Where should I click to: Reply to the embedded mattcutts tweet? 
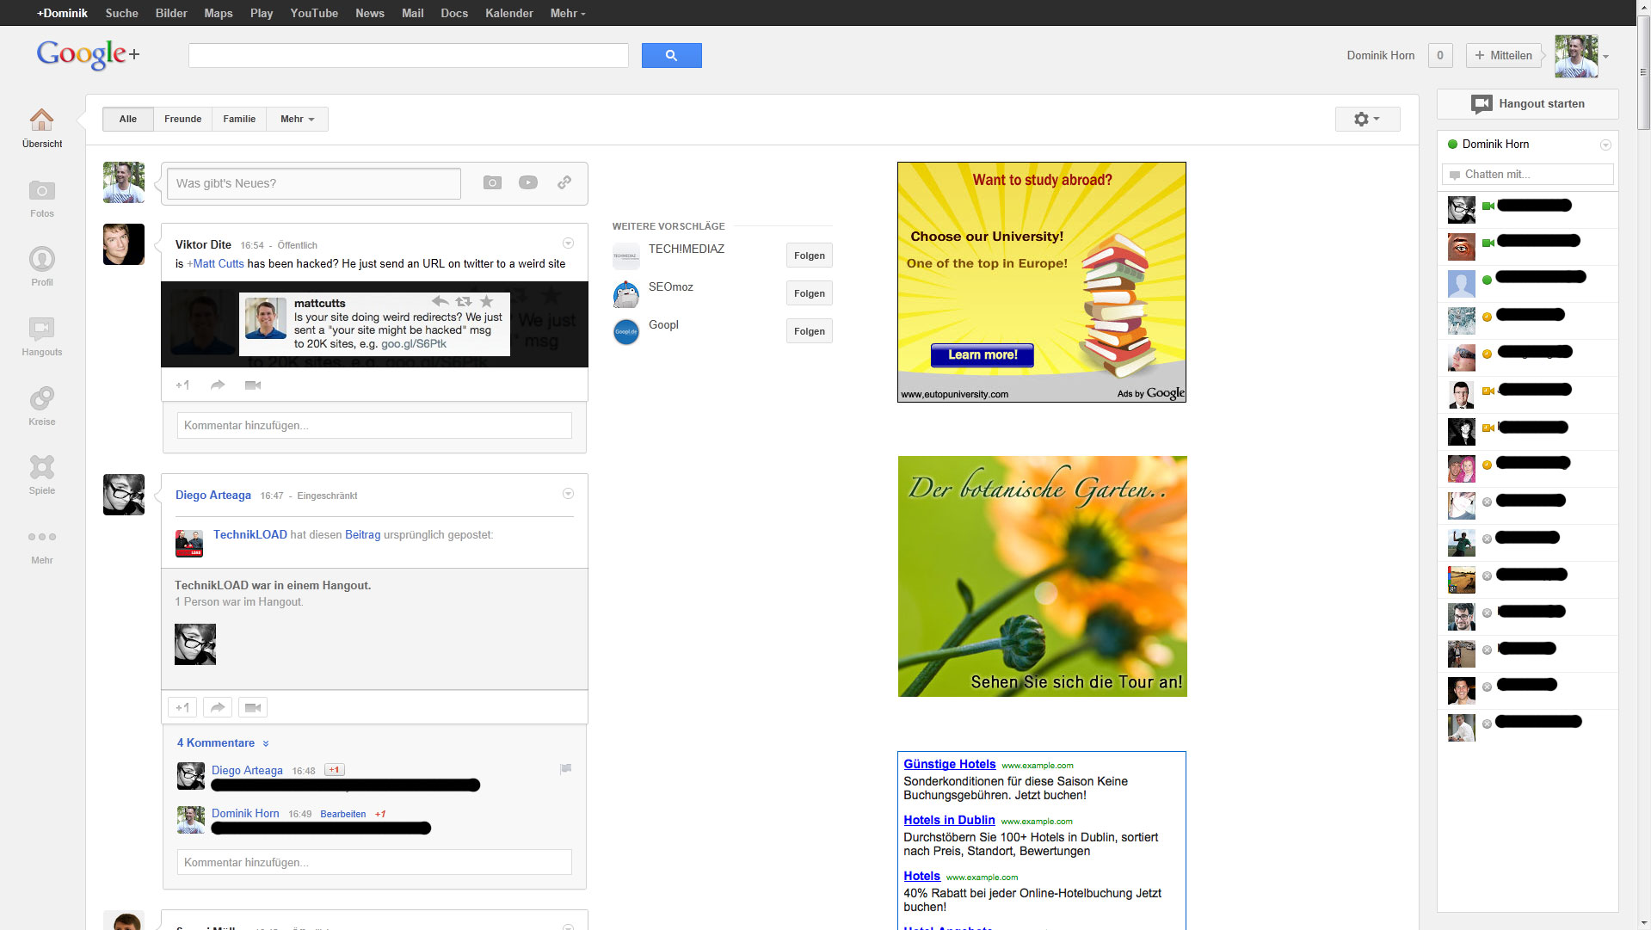tap(440, 301)
